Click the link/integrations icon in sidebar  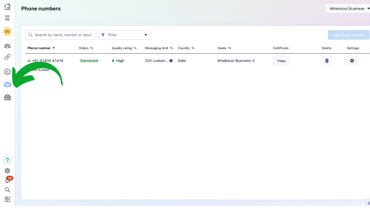click(7, 57)
